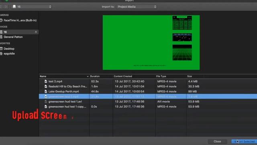The width and height of the screenshot is (257, 145).
Task: Click date 13 Jul 2017, 20:42:40
Action: point(129,81)
